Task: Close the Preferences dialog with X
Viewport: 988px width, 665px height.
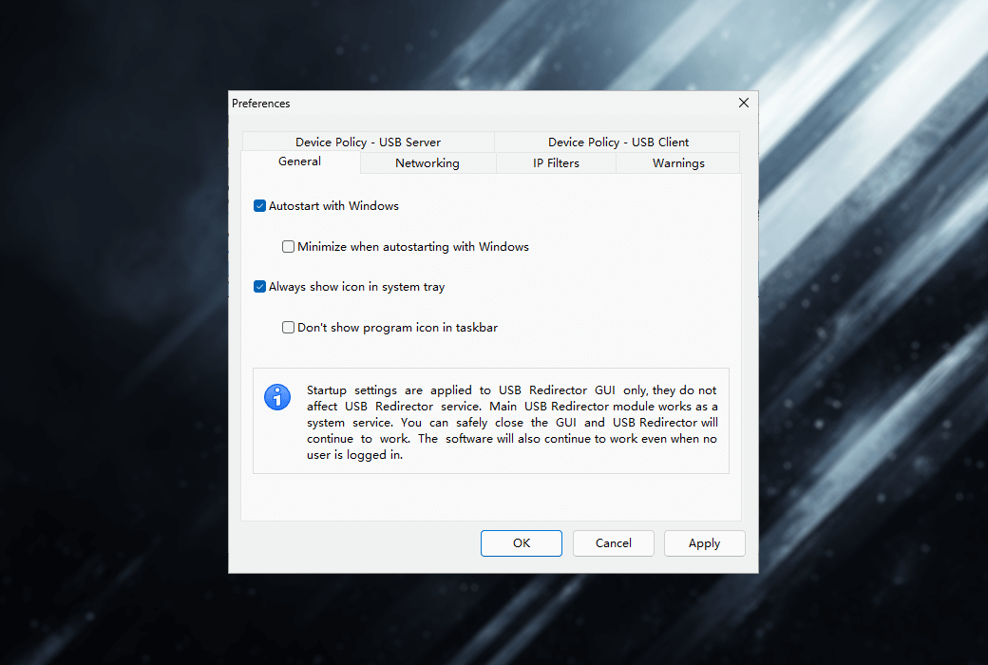Action: click(x=744, y=103)
